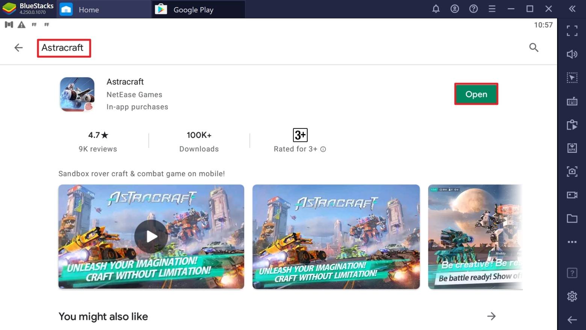The width and height of the screenshot is (586, 330).
Task: Open the NetEase Games developer link
Action: [134, 95]
